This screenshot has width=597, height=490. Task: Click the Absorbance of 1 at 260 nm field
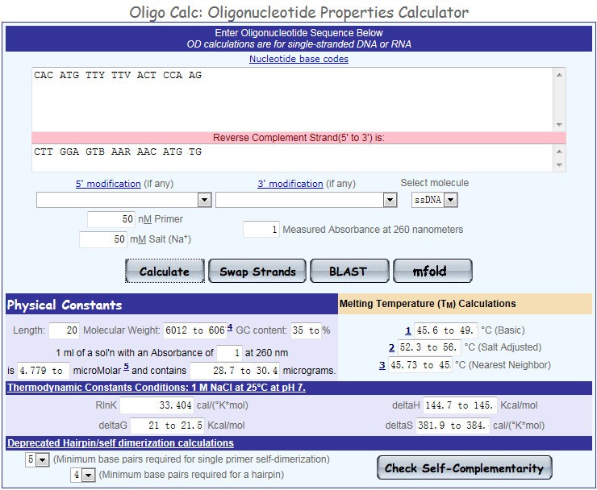229,353
